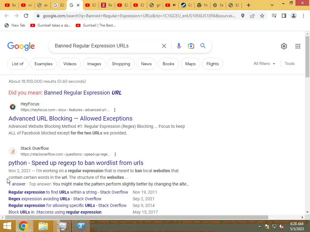The height and width of the screenshot is (232, 310).
Task: Show hidden system tray icons
Action: [x=259, y=226]
